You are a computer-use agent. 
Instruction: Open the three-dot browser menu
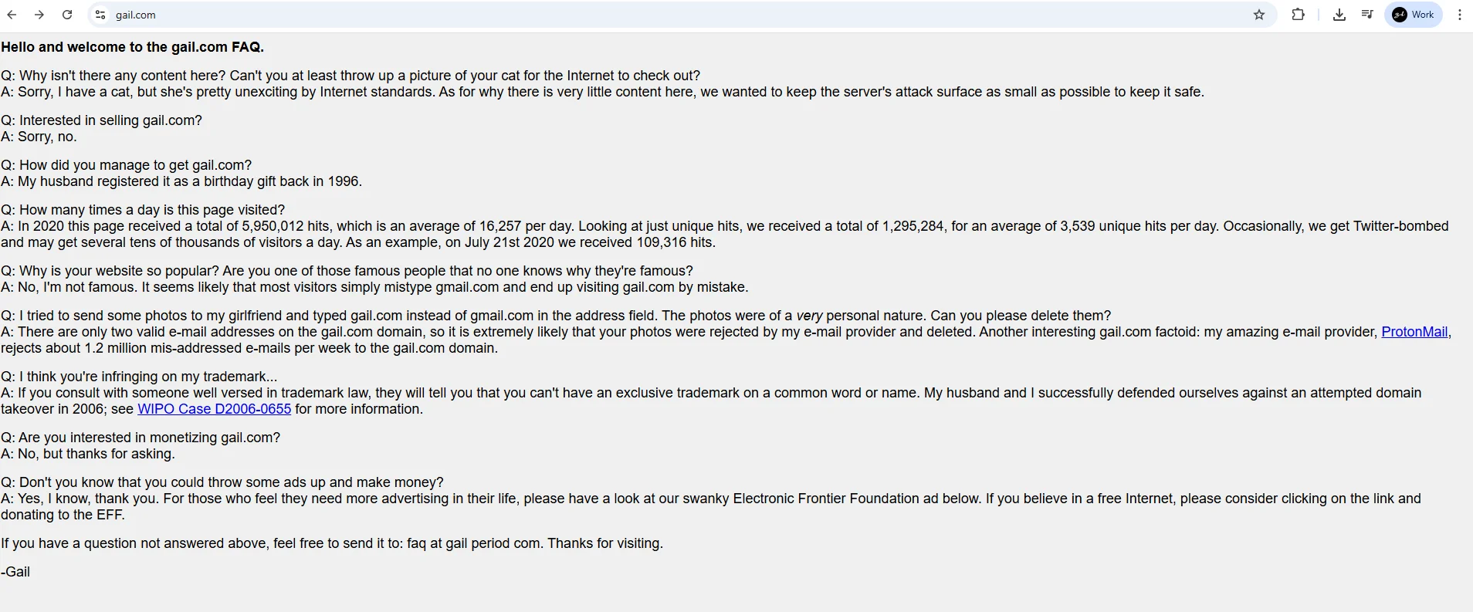(x=1459, y=15)
